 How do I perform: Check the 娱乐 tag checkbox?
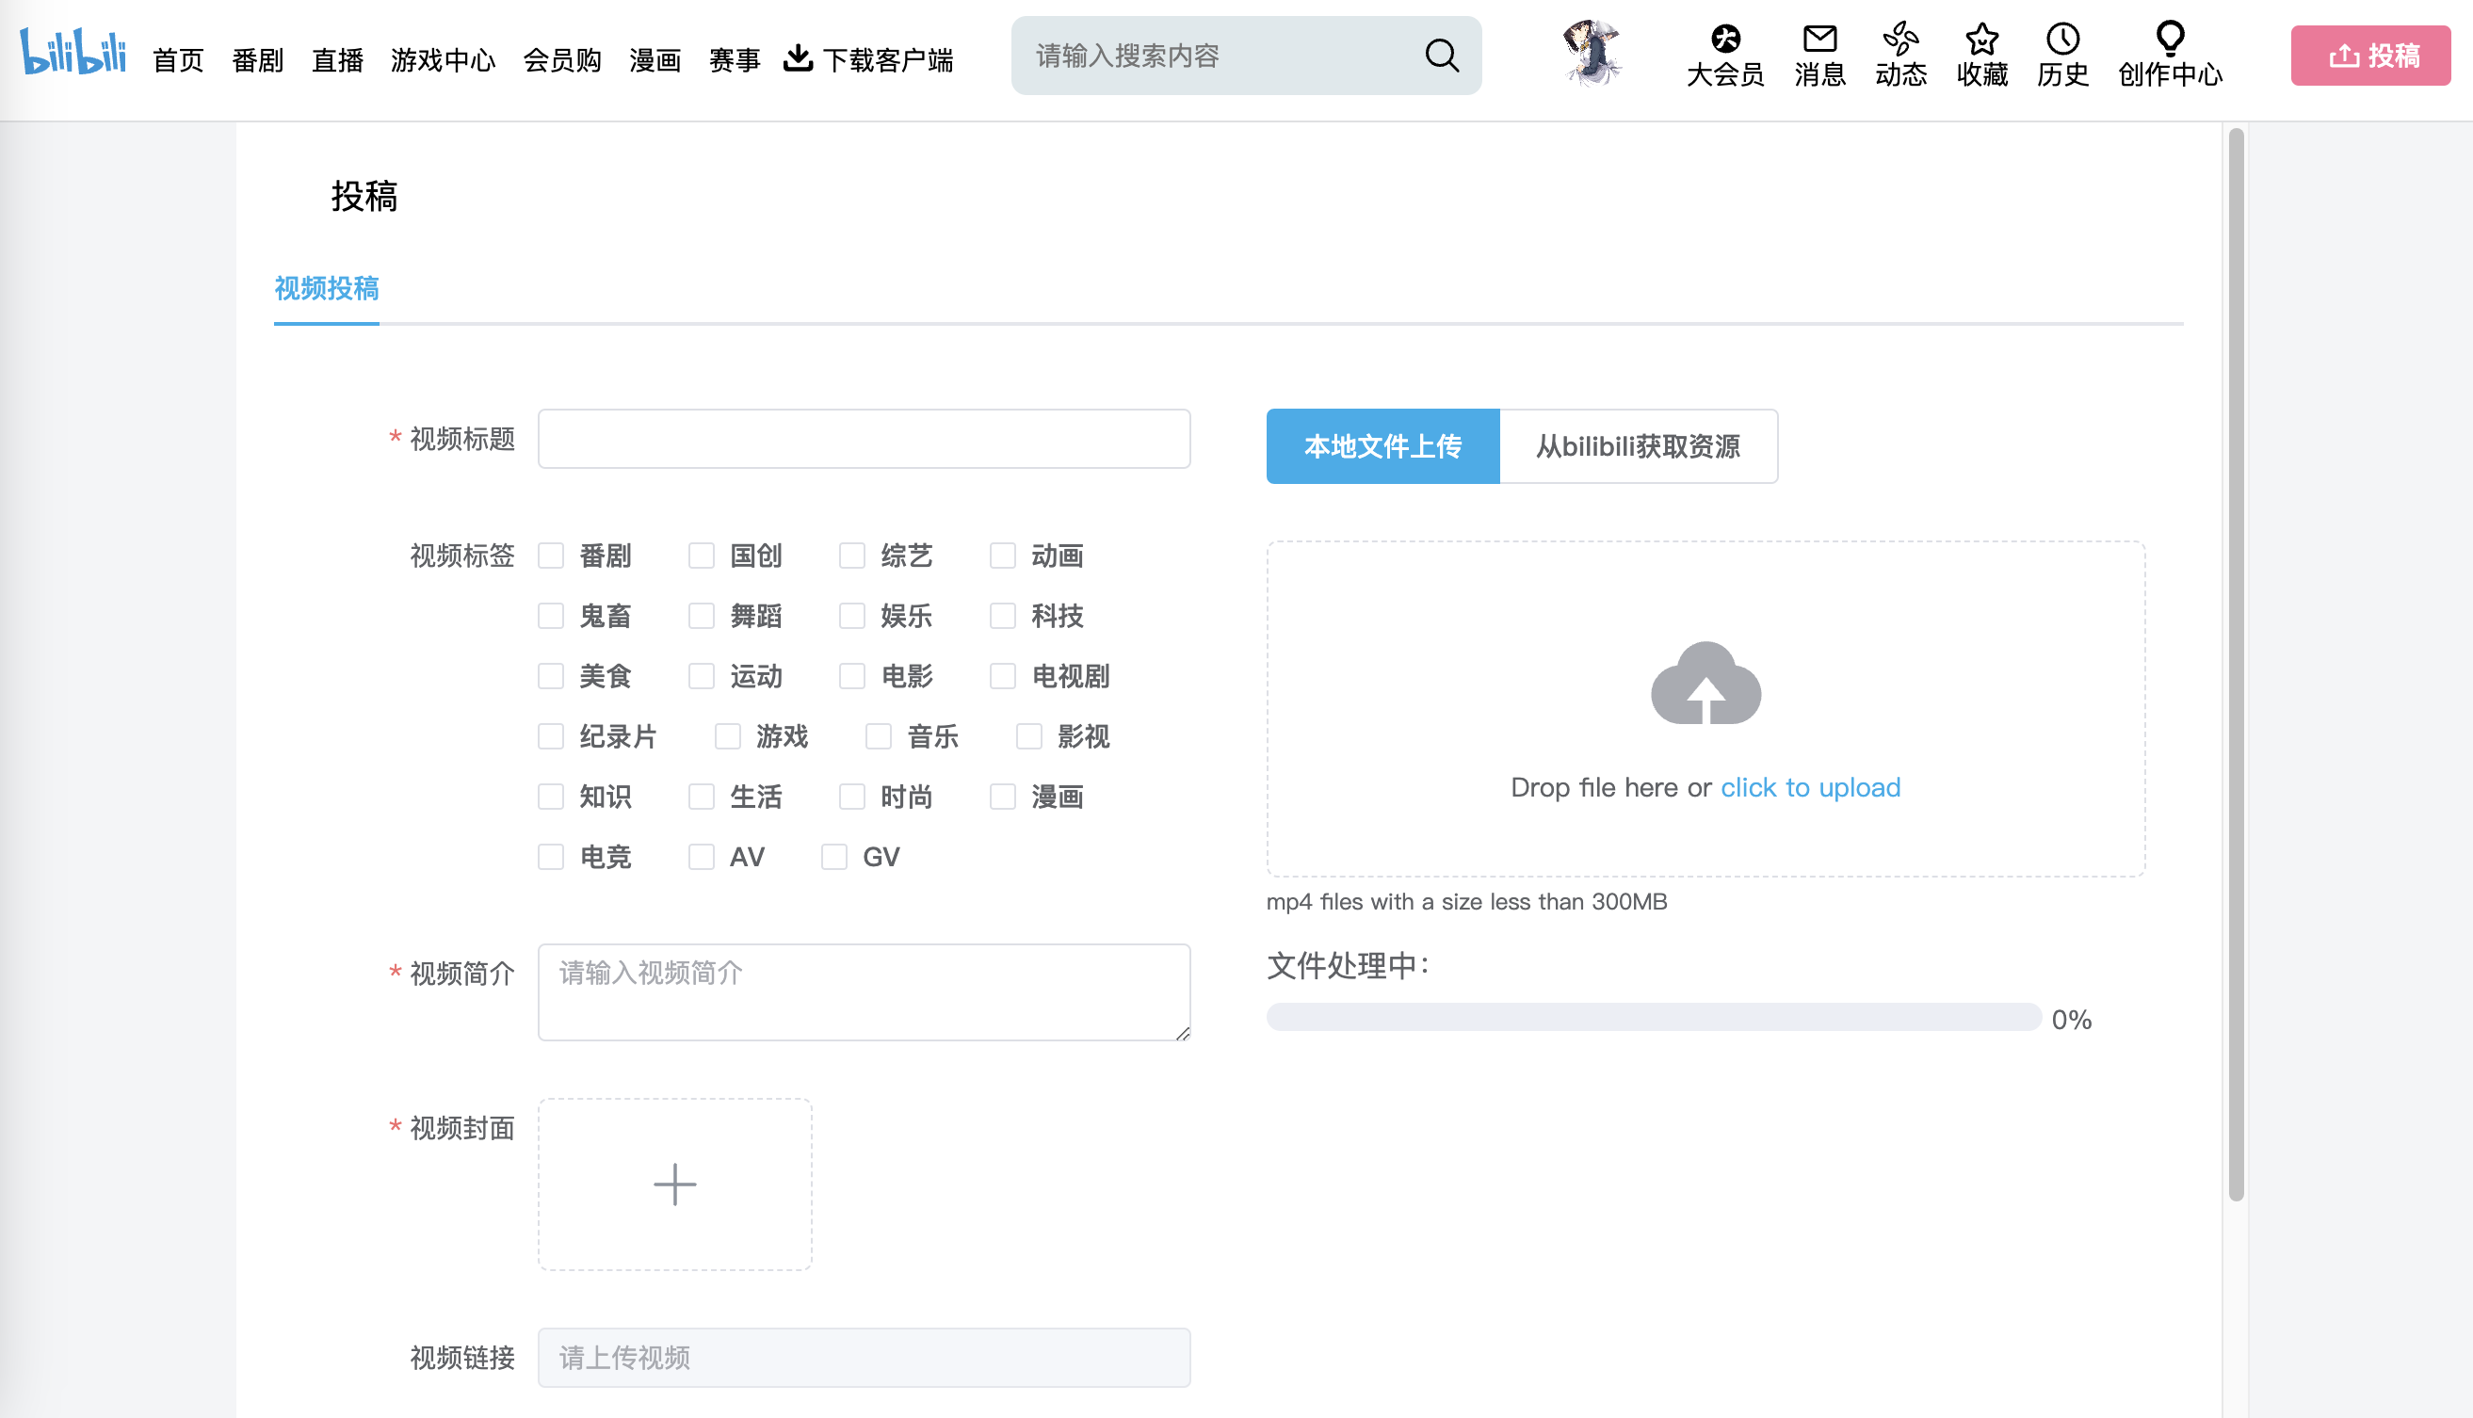pyautogui.click(x=851, y=616)
